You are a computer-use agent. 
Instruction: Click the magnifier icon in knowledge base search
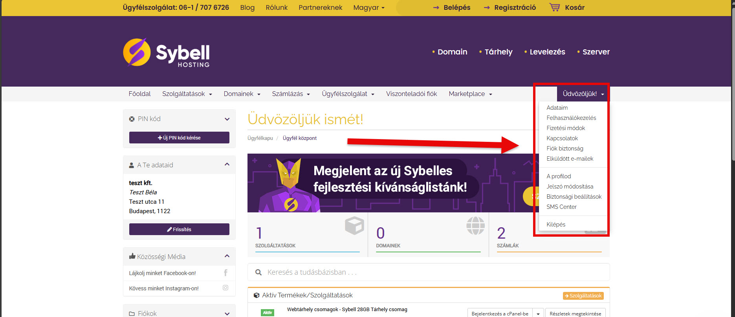pyautogui.click(x=258, y=272)
